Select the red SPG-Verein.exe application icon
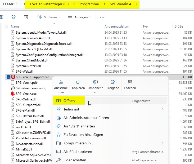 coord(13,94)
